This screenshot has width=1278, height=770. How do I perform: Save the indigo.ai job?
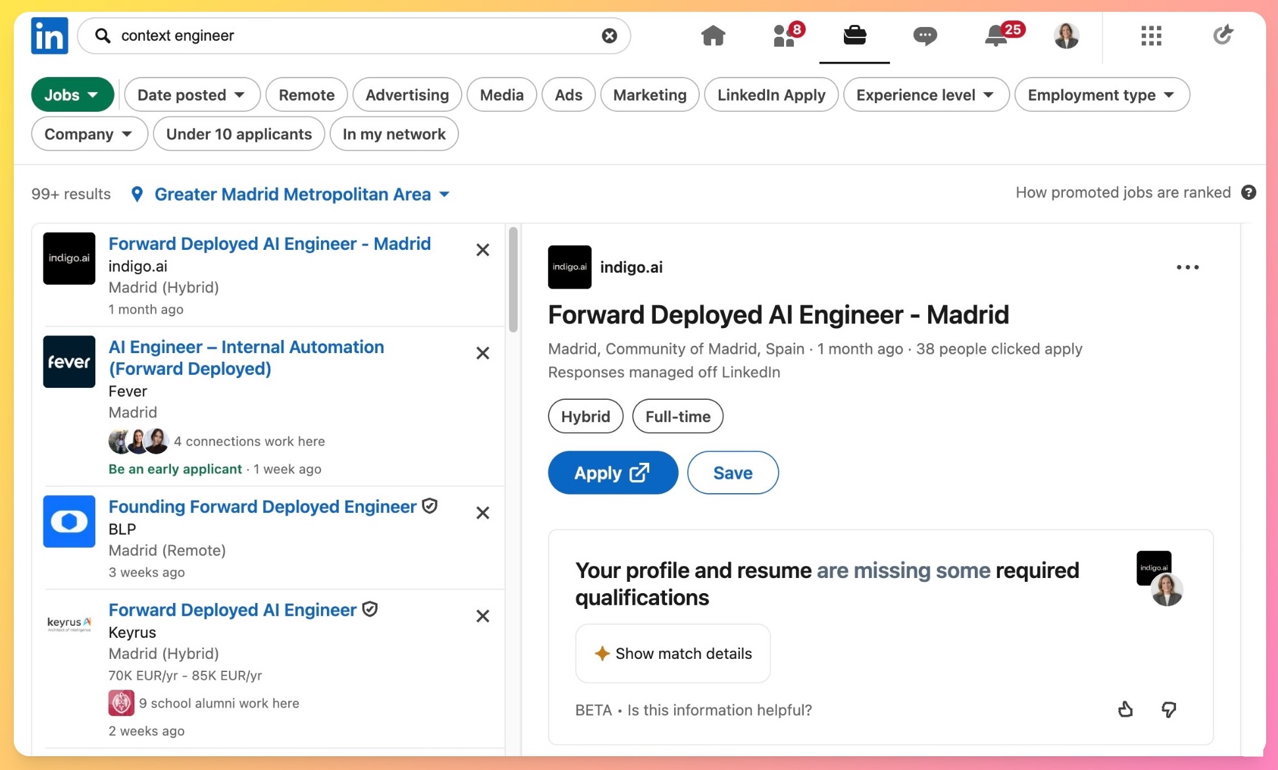coord(733,473)
